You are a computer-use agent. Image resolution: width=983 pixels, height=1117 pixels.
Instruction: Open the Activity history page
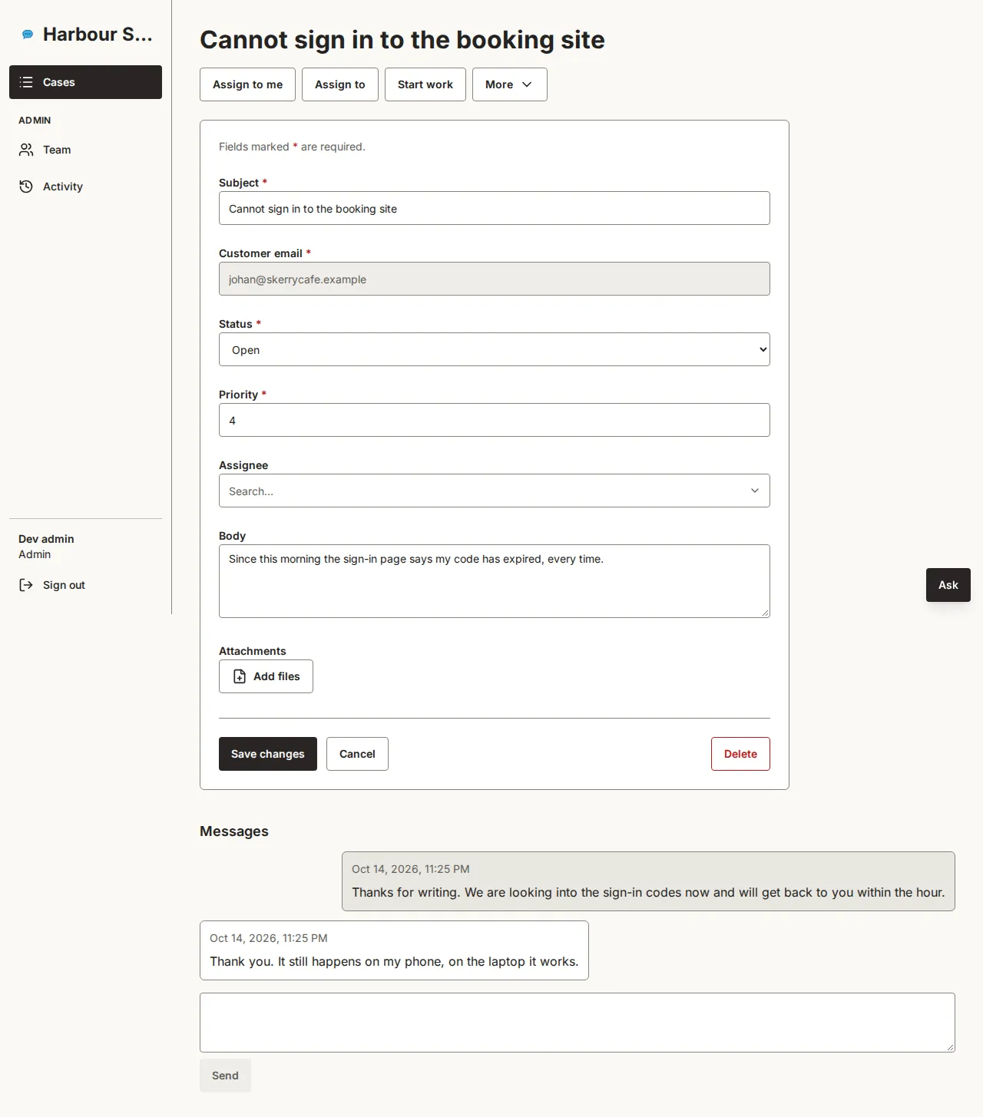pyautogui.click(x=85, y=187)
